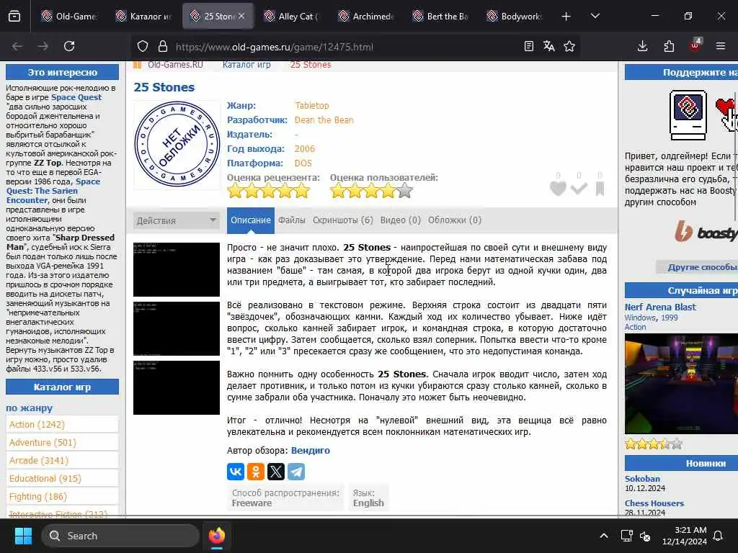This screenshot has width=738, height=553.
Task: Open the Downloads panel
Action: (x=642, y=46)
